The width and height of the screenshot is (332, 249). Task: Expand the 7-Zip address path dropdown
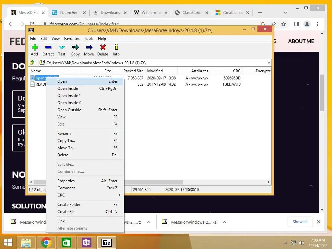(269, 63)
